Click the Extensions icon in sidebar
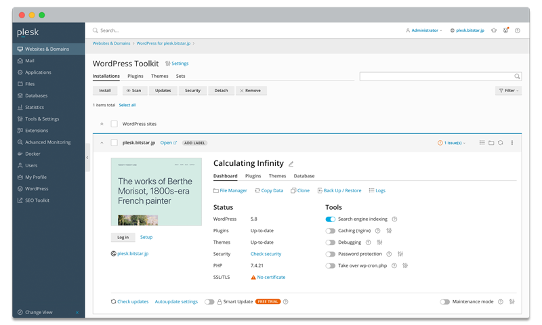This screenshot has width=542, height=325. click(20, 131)
